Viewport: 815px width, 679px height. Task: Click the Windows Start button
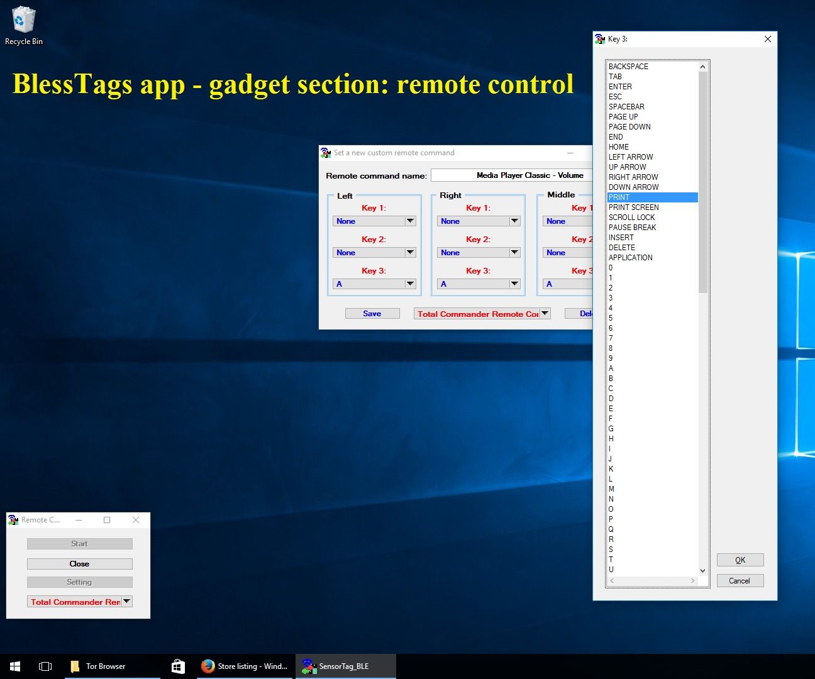14,665
